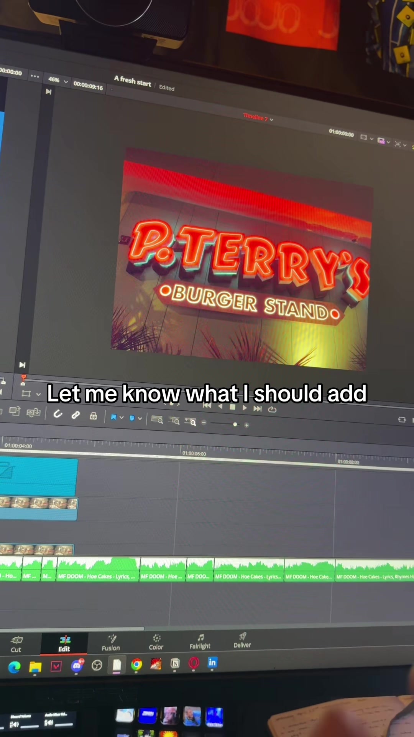
Task: Expand the marker color dropdown arrow
Action: 140,418
